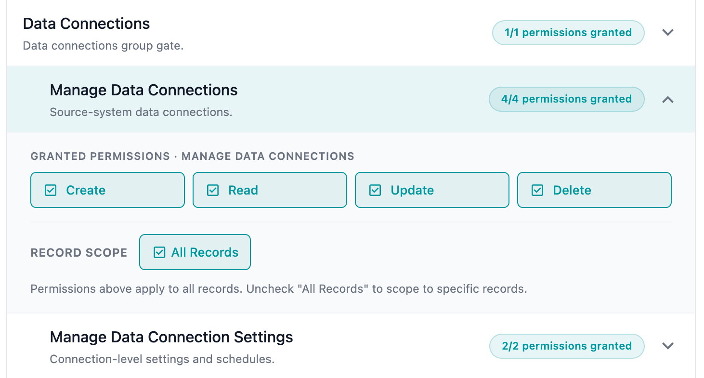
Task: Uncheck the Read permission
Action: pos(270,190)
